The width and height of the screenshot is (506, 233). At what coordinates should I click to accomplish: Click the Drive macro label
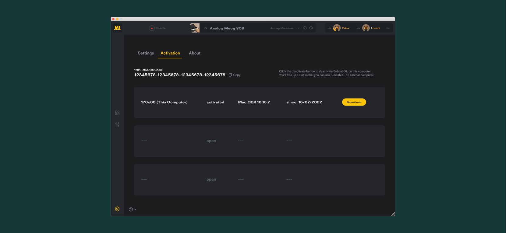(x=345, y=28)
